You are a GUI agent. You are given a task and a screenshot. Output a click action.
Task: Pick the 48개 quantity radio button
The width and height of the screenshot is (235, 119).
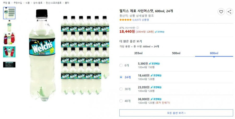121,101
